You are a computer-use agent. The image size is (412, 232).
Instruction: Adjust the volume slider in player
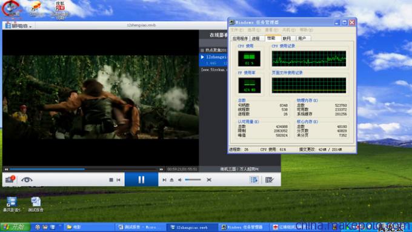193,180
